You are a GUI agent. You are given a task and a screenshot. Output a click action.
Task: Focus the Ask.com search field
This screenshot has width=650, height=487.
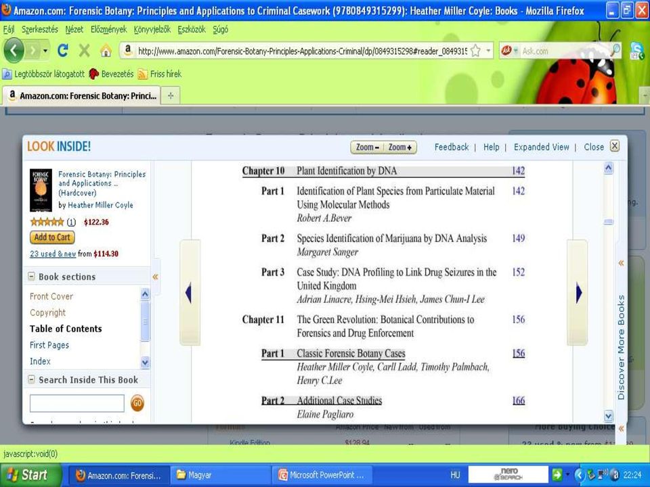point(565,51)
